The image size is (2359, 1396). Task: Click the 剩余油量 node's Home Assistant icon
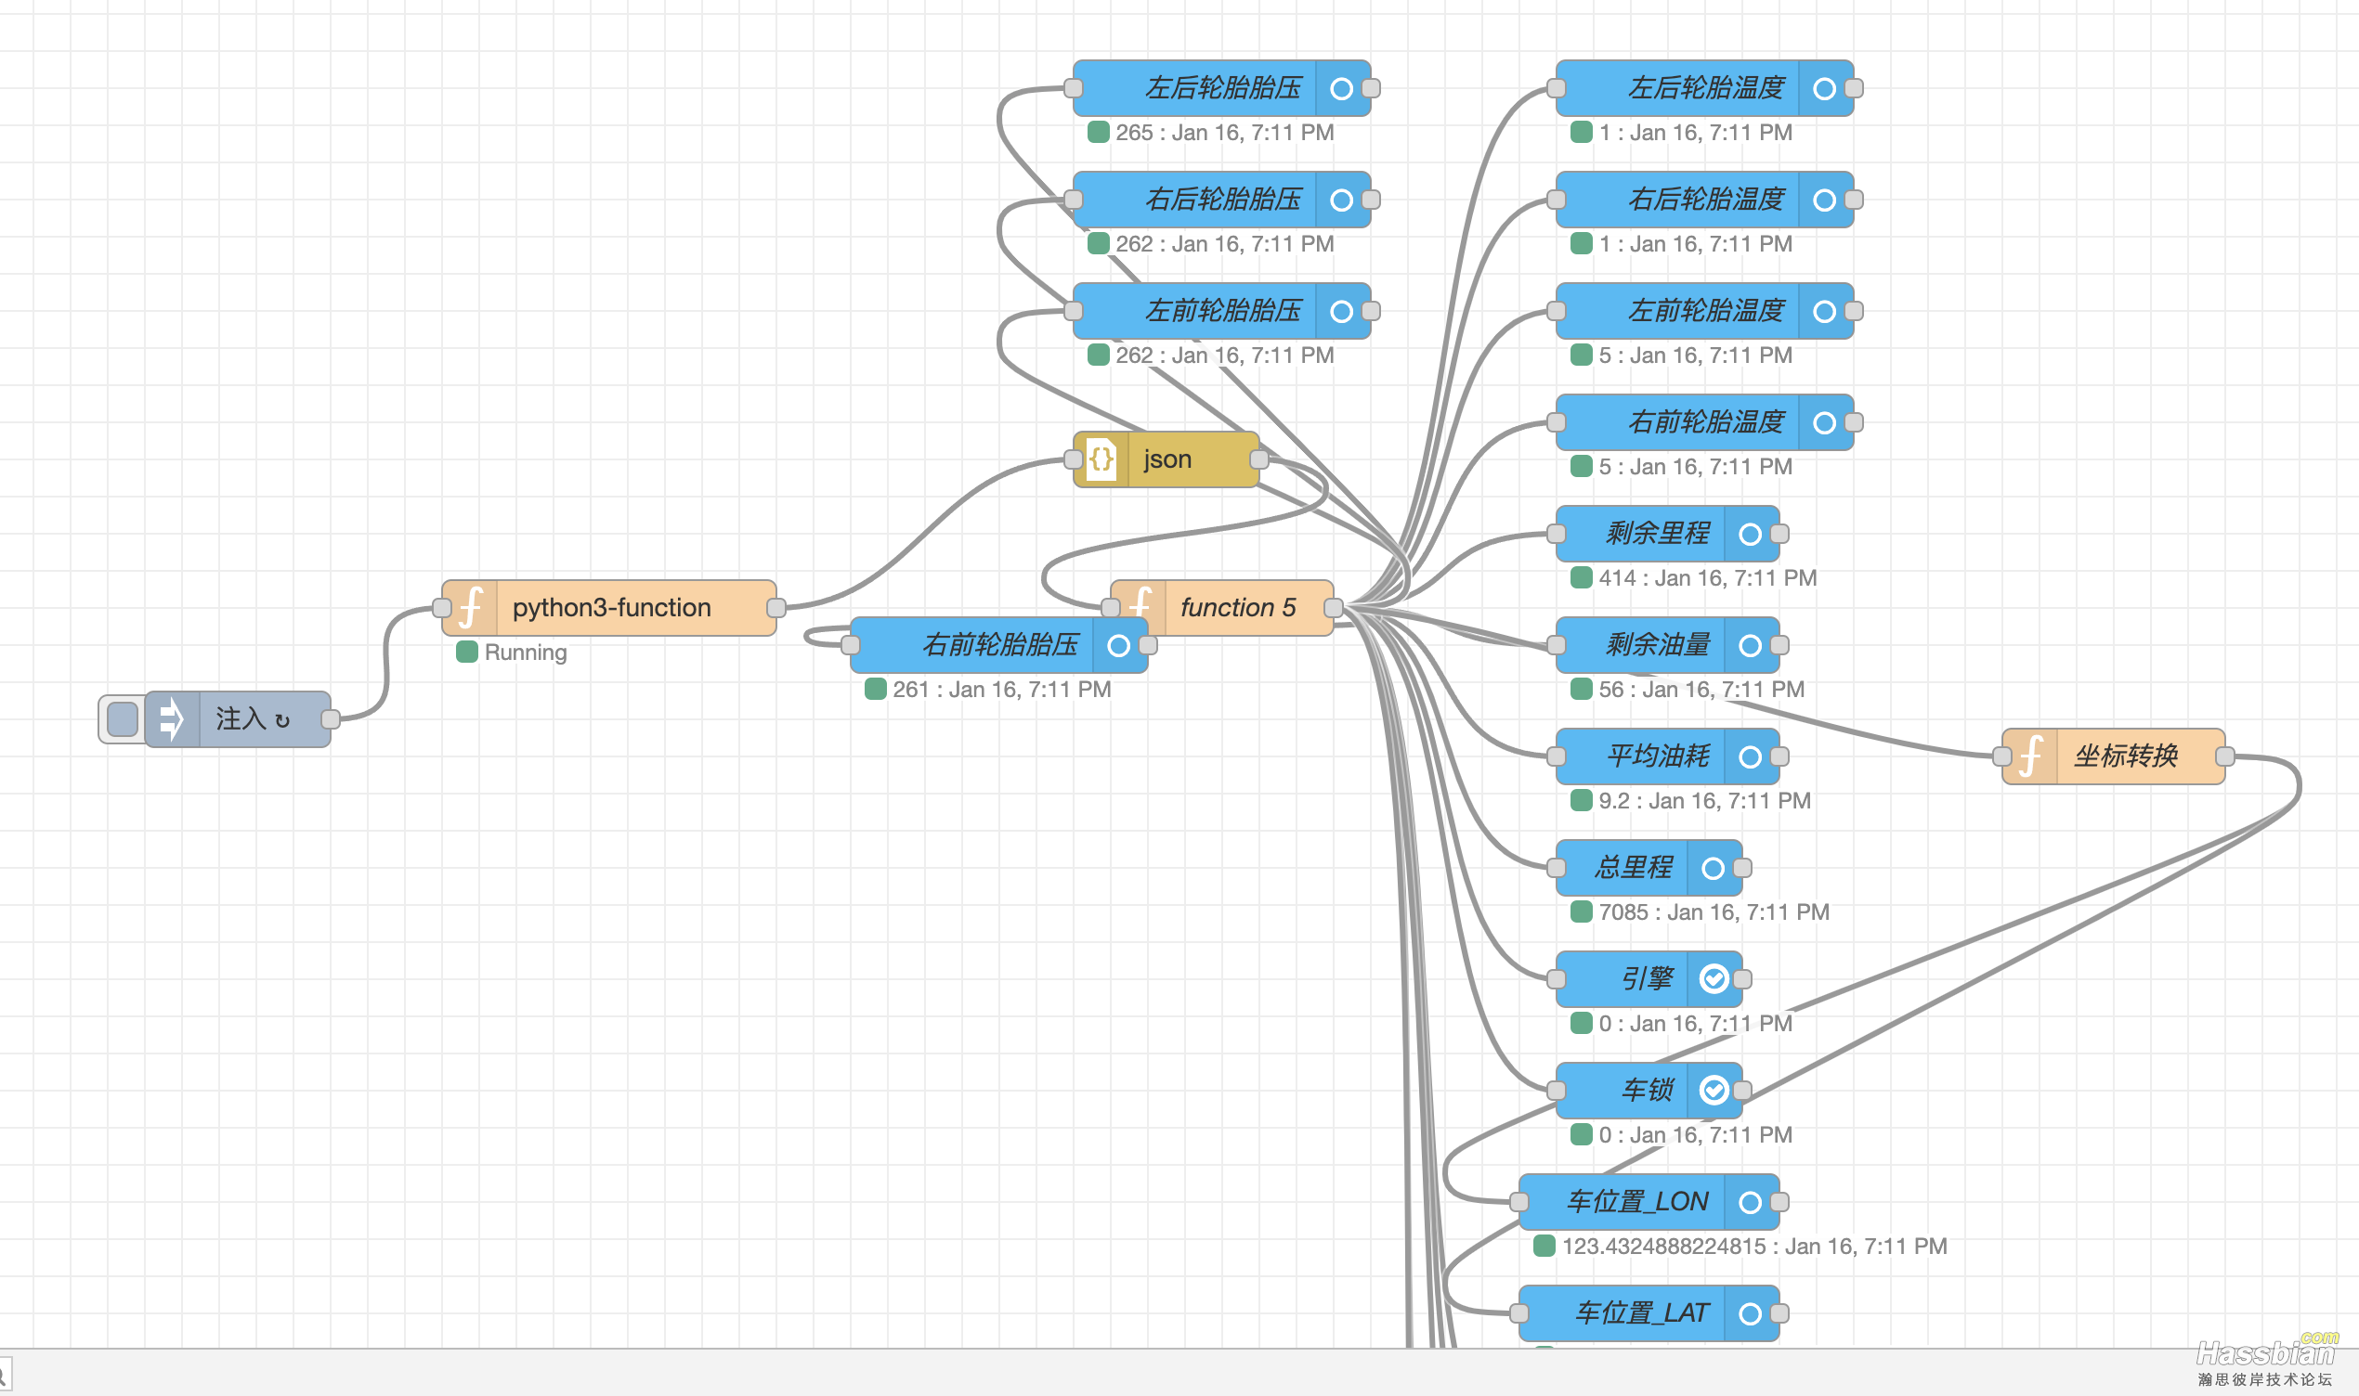point(1750,645)
